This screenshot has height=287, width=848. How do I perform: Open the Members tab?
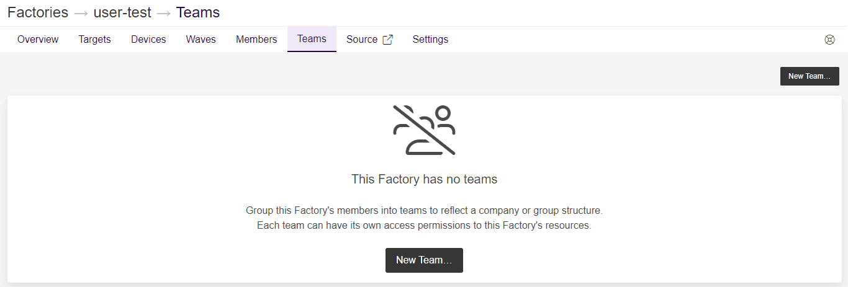click(256, 40)
